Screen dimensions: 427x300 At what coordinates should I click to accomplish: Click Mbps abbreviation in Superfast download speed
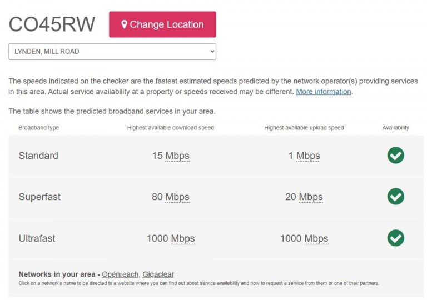pos(177,197)
